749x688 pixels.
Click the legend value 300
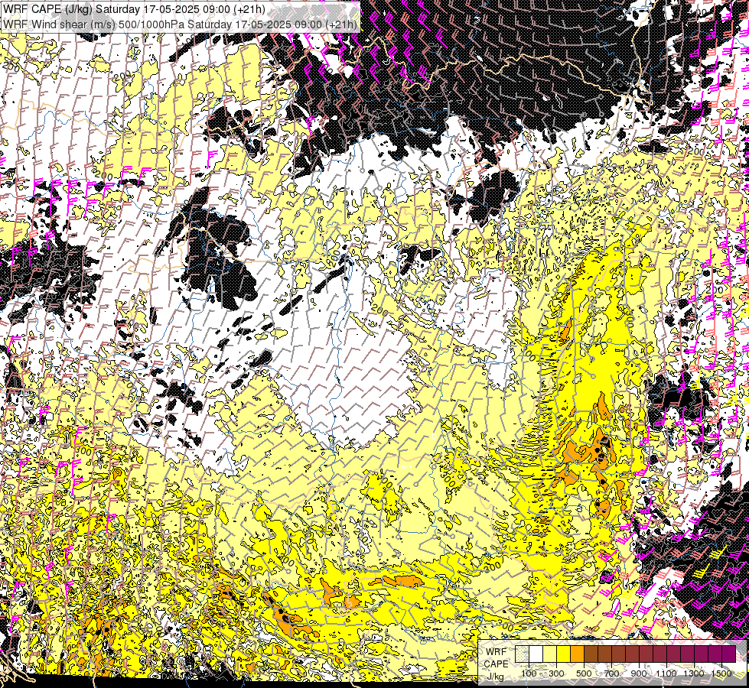point(556,673)
